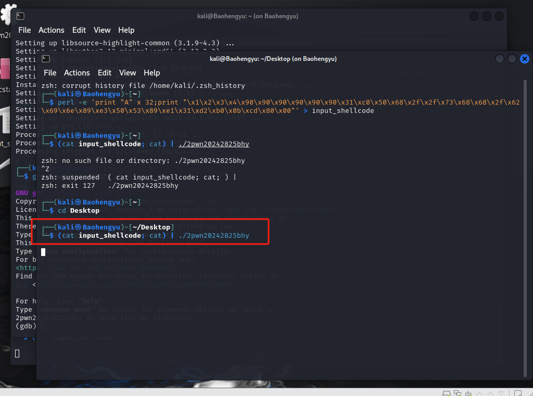Maximize the back terminal window
The width and height of the screenshot is (533, 396).
click(487, 16)
